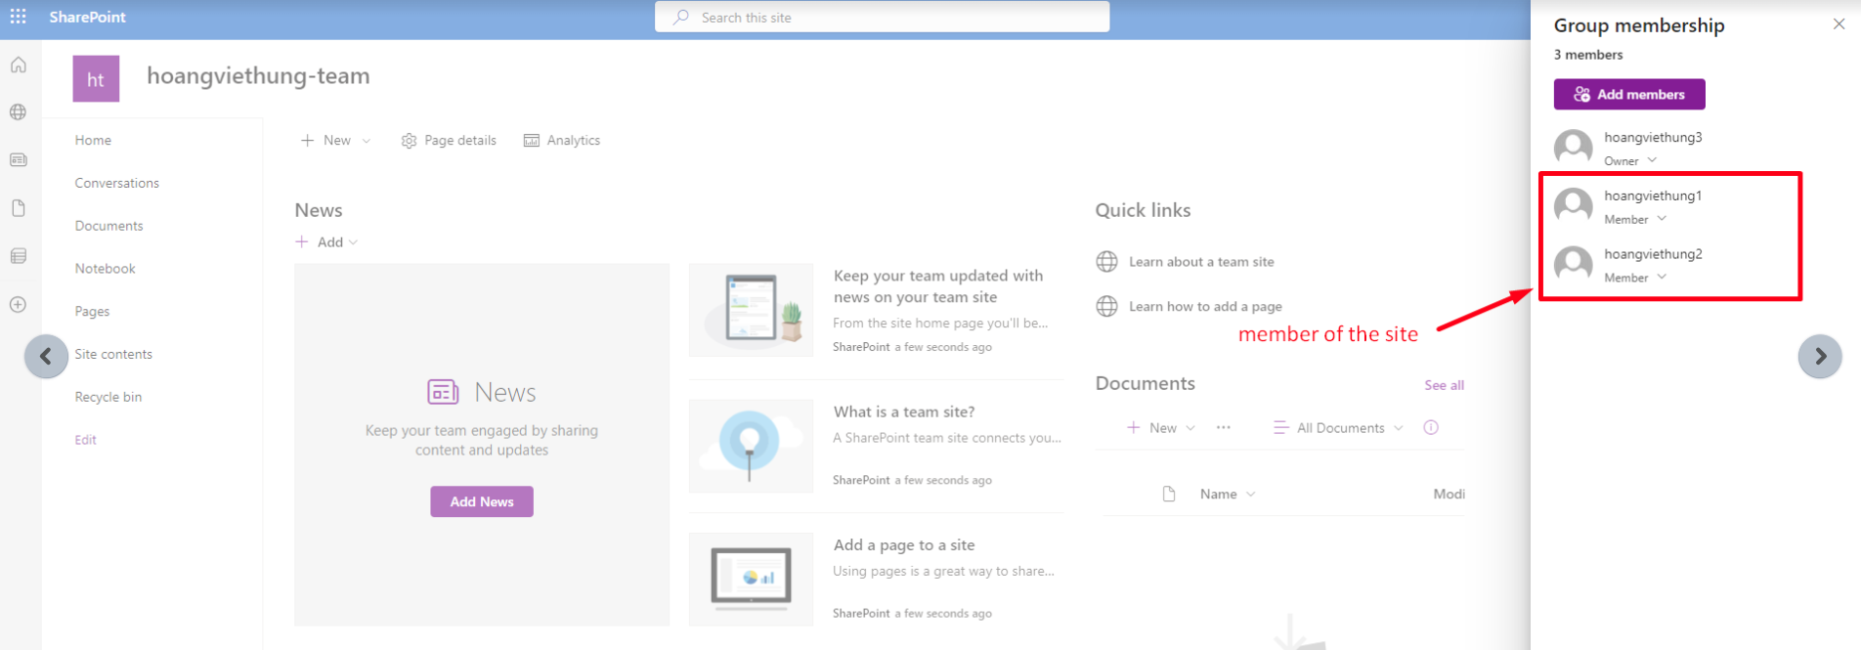Click hoangviethung-team site title
Viewport: 1861px width, 650px height.
(258, 76)
